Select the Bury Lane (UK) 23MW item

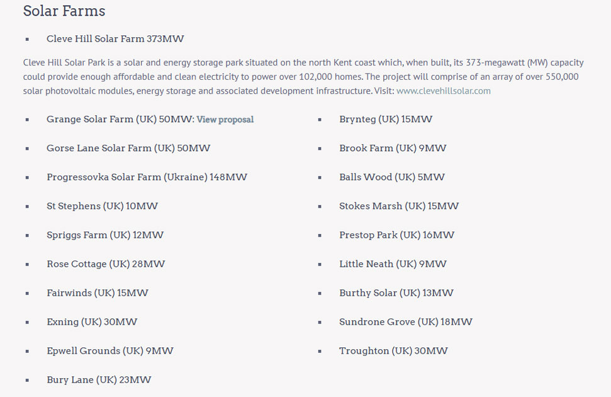tap(99, 380)
